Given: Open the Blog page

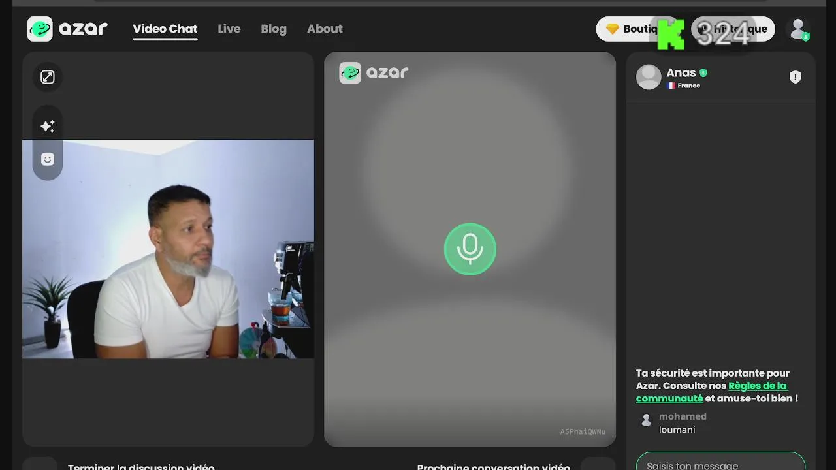Looking at the screenshot, I should [274, 29].
